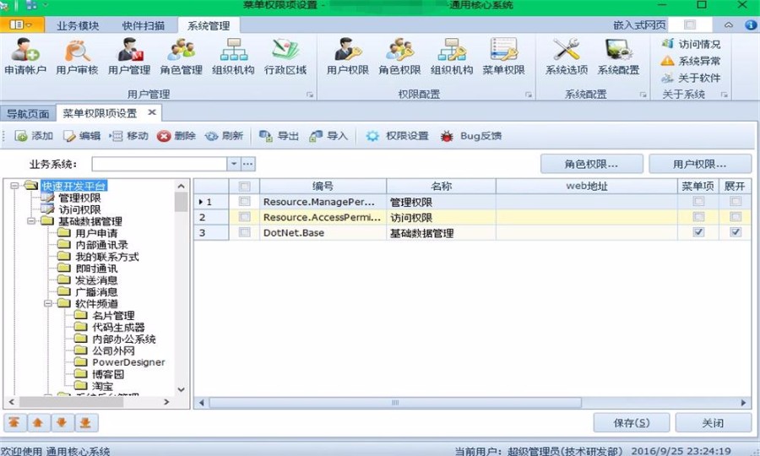The height and width of the screenshot is (456, 760).
Task: Click the ellipsis button beside 业务系统
Action: point(248,164)
